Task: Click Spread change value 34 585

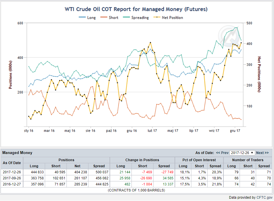Action: click(168, 178)
